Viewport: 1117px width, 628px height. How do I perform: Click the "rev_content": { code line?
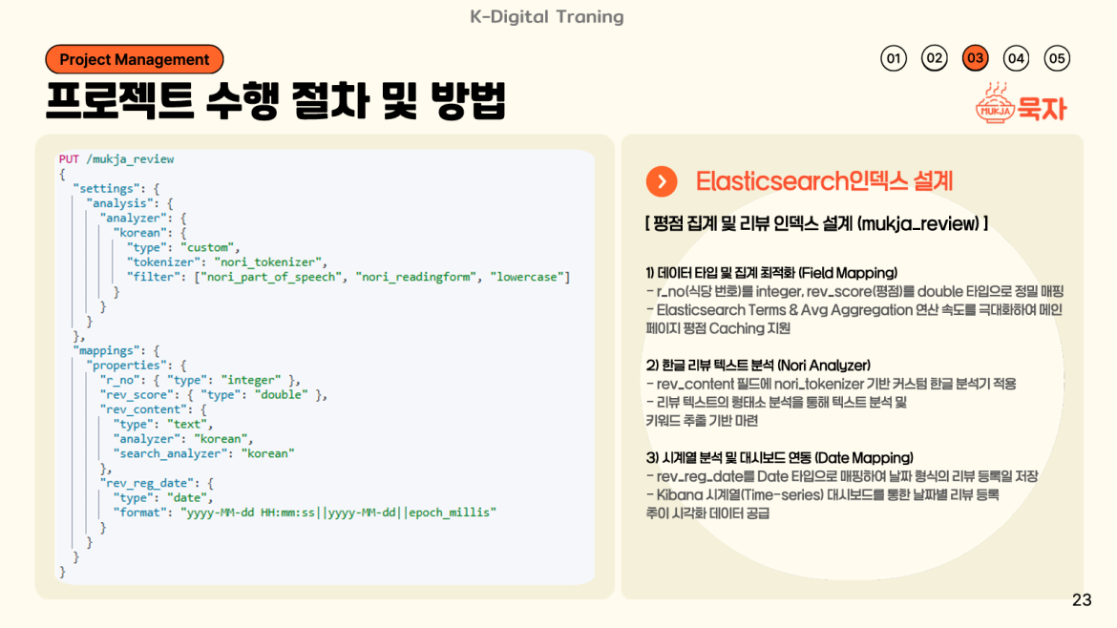[153, 409]
